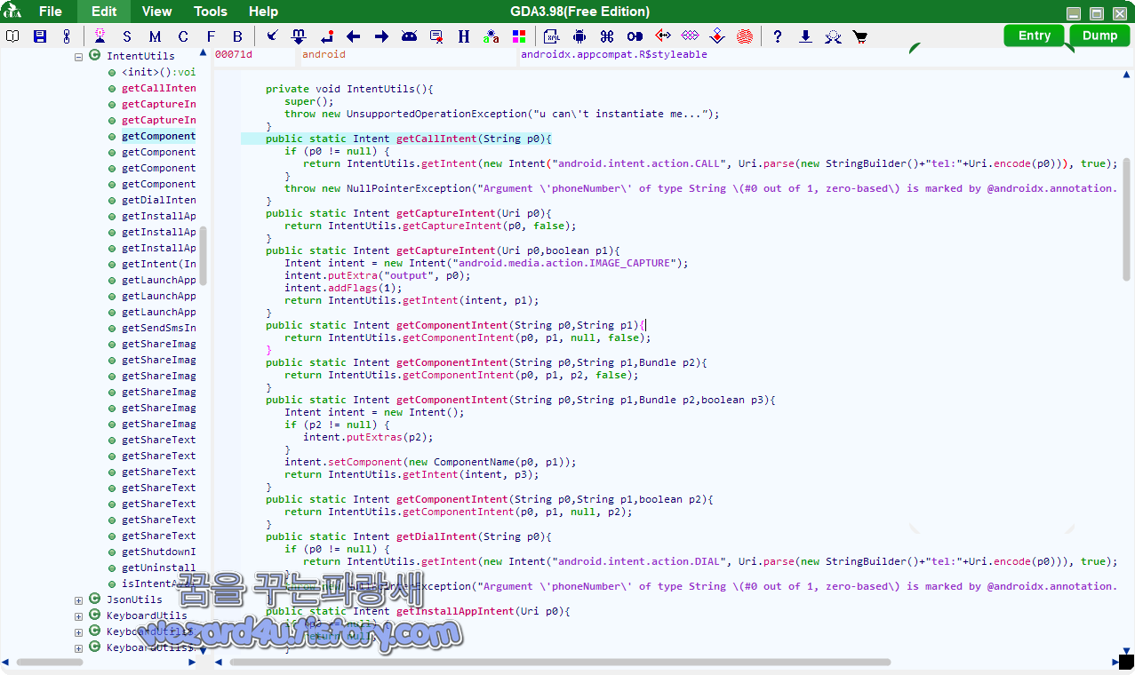Toggle the M methods view in the toolbar
Image resolution: width=1135 pixels, height=675 pixels.
[x=154, y=36]
